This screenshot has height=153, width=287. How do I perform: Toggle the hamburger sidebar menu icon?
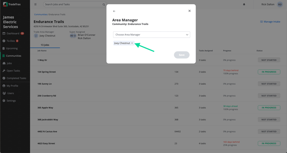(x=35, y=5)
